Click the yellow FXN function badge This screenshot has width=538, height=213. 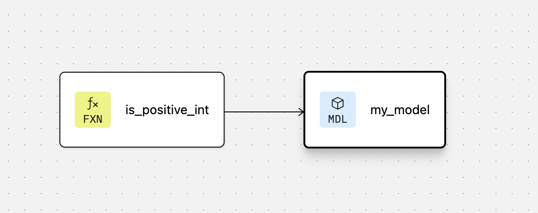(93, 110)
